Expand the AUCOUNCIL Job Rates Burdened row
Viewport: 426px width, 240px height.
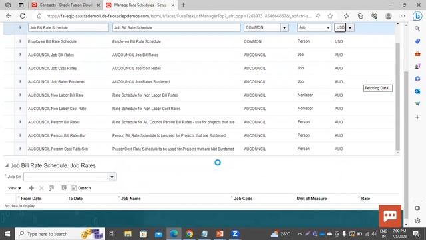(x=20, y=81)
